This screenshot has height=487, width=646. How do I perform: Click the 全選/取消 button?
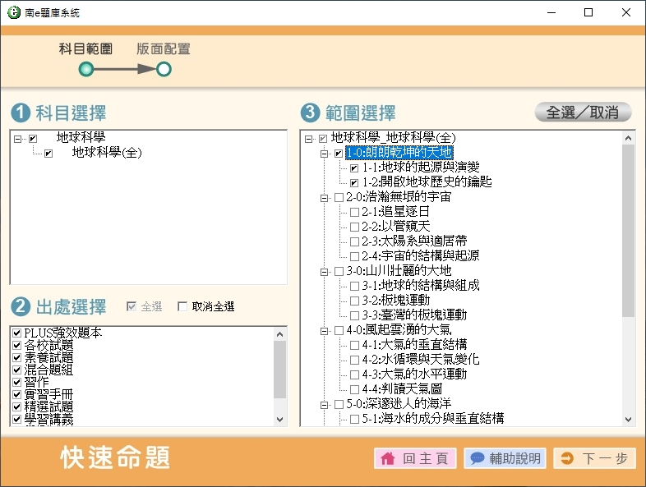pos(583,113)
